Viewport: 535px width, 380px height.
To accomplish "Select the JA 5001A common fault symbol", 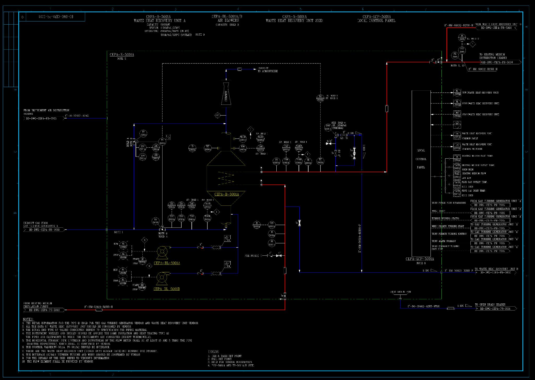I will point(457,135).
